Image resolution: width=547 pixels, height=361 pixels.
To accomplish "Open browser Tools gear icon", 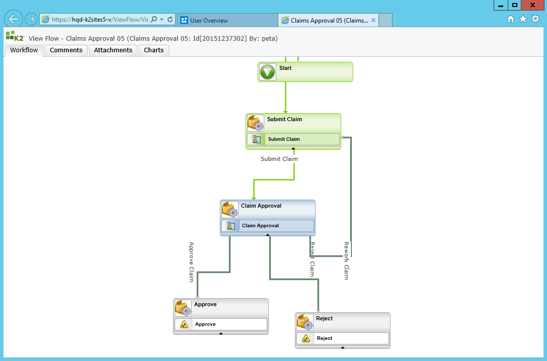I will click(535, 19).
